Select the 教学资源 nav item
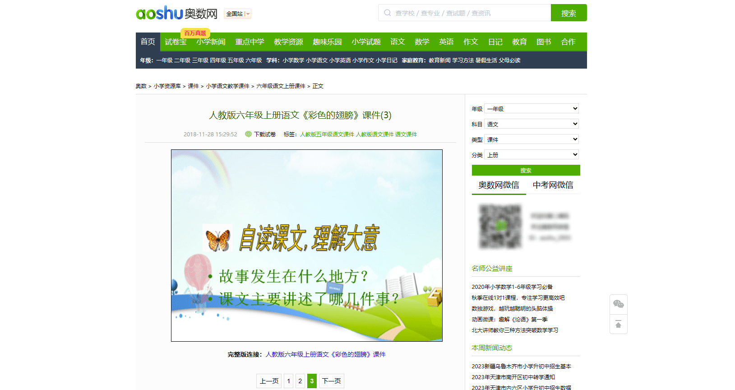 click(288, 42)
